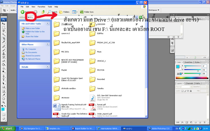Select the Eraser tool

(4, 61)
